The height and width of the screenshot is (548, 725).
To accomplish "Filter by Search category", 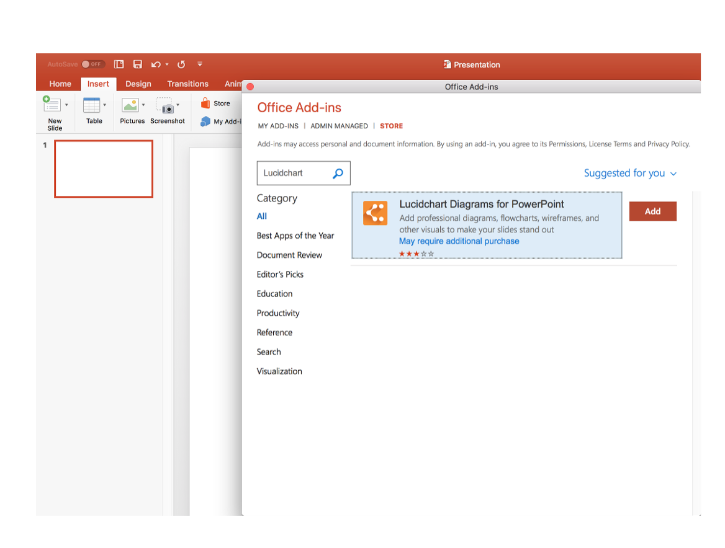I will coord(269,351).
